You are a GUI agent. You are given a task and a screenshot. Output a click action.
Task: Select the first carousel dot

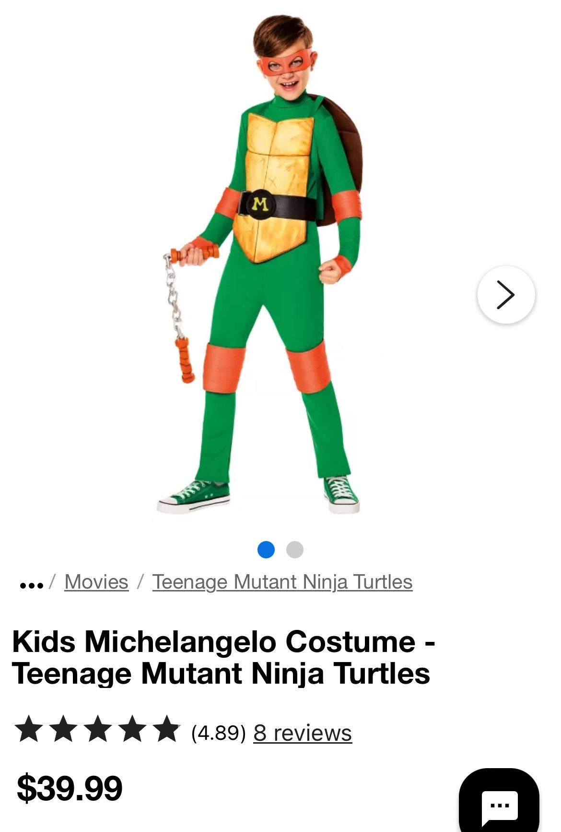(x=266, y=549)
